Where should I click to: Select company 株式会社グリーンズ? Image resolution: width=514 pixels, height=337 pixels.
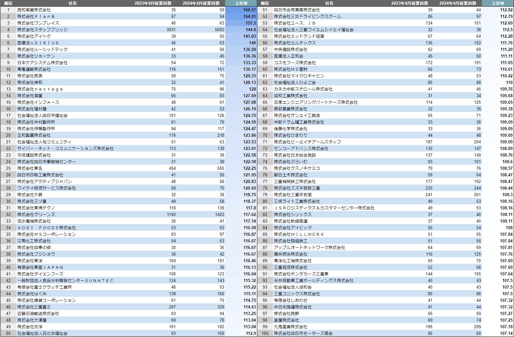click(36, 214)
